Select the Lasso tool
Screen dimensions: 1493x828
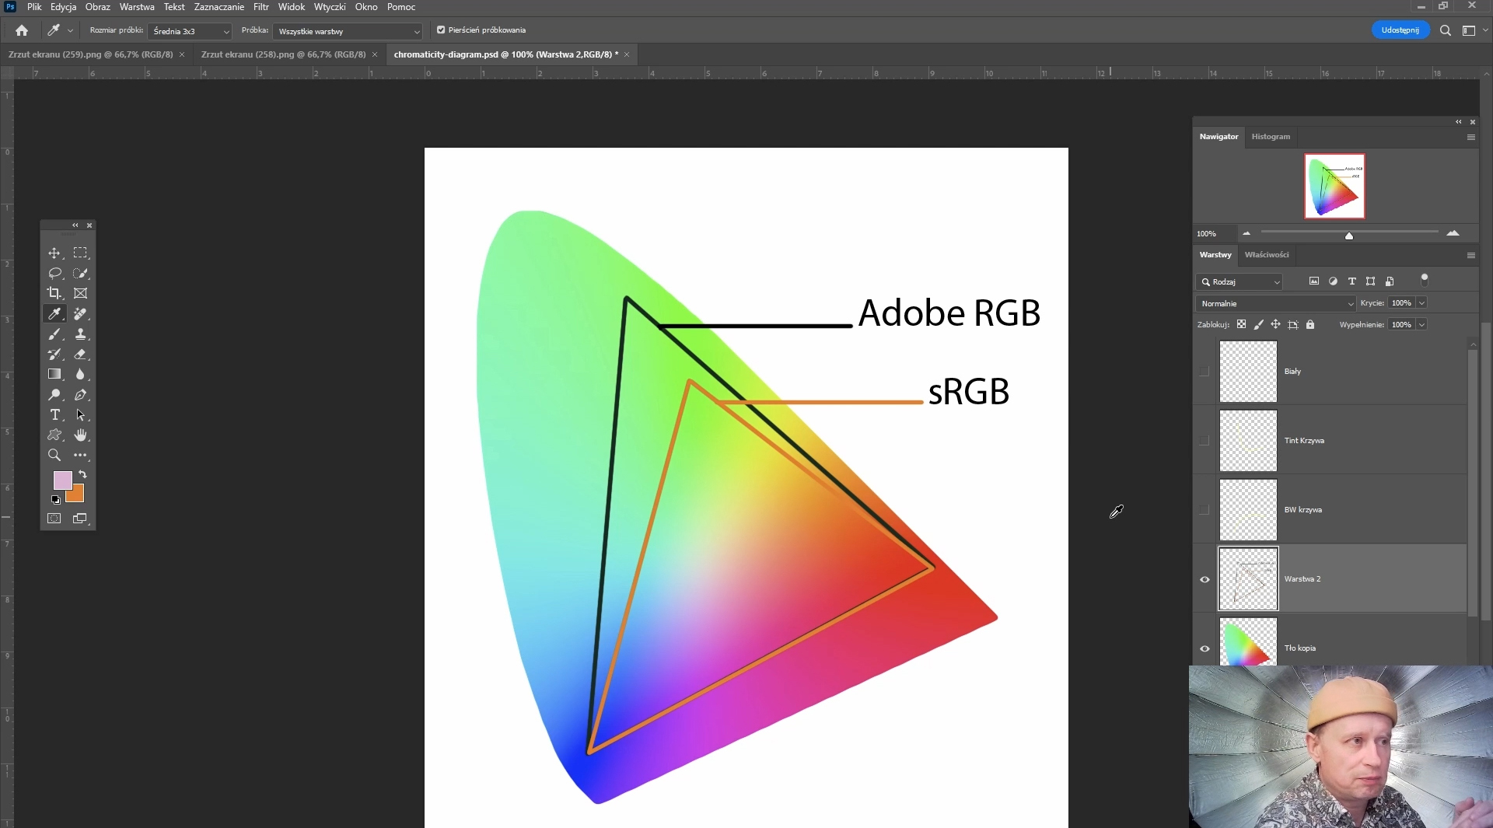pos(54,274)
